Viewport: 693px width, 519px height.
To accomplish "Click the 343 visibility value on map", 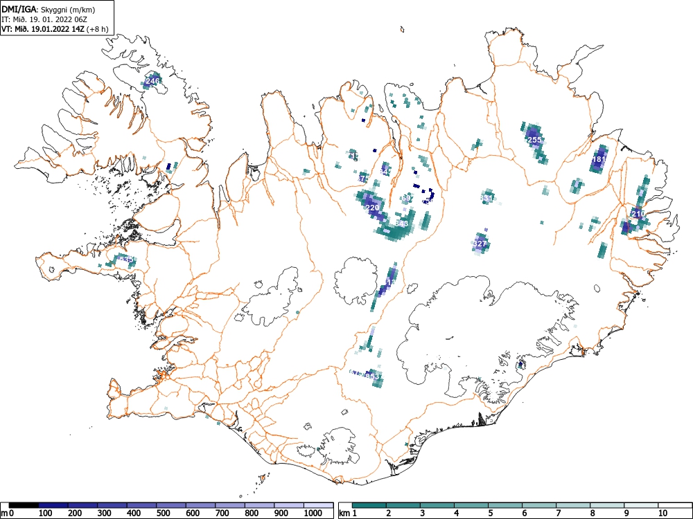I will pos(402,224).
